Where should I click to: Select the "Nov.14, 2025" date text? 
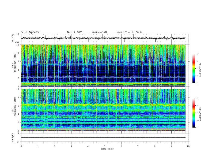pyautogui.click(x=75, y=32)
